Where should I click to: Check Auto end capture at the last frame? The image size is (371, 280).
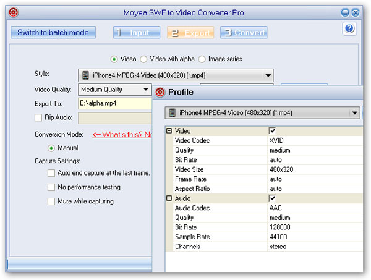[x=51, y=173]
